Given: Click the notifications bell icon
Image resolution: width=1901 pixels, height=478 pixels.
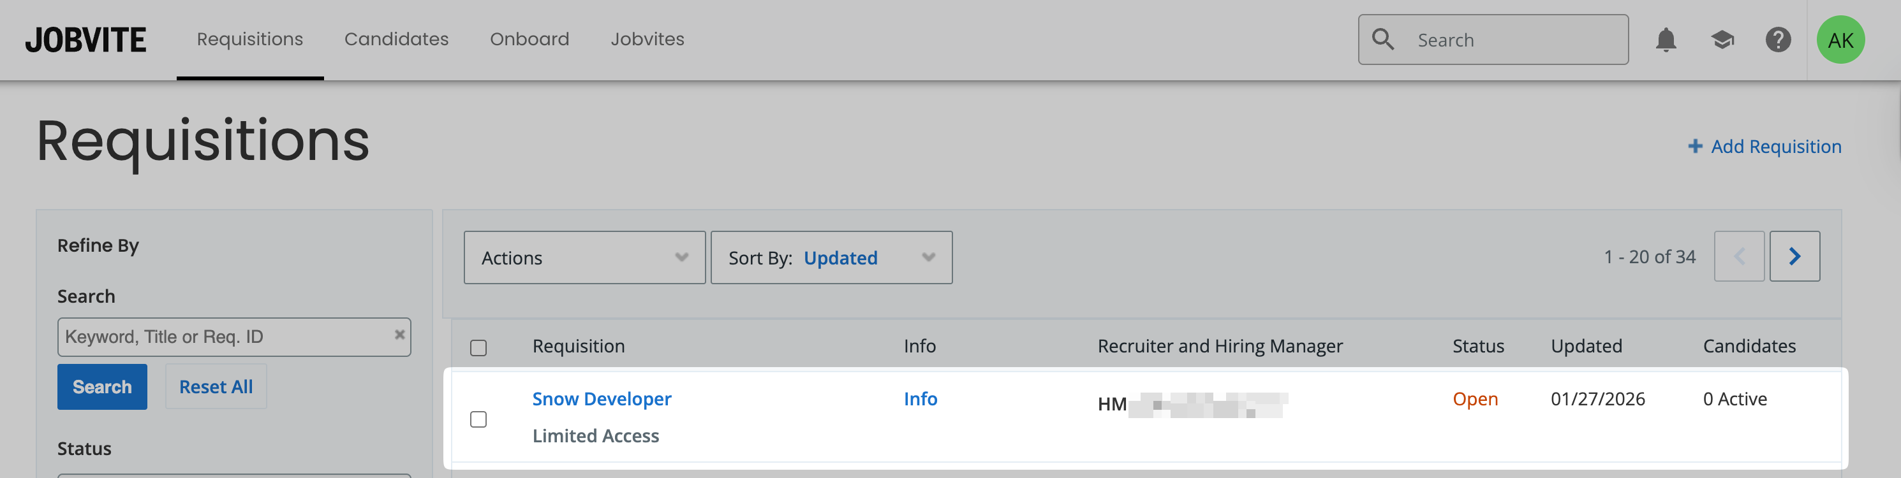Looking at the screenshot, I should [x=1666, y=40].
